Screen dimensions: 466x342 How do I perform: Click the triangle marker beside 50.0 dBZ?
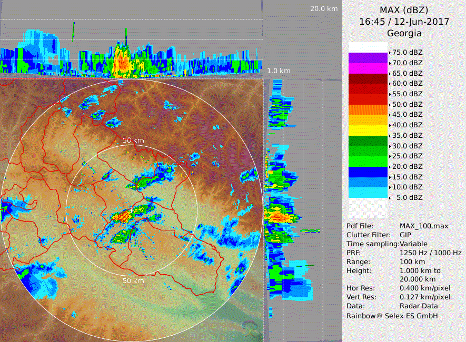(390, 105)
